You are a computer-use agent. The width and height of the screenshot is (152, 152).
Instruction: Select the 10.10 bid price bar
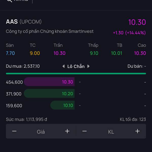[63, 105]
